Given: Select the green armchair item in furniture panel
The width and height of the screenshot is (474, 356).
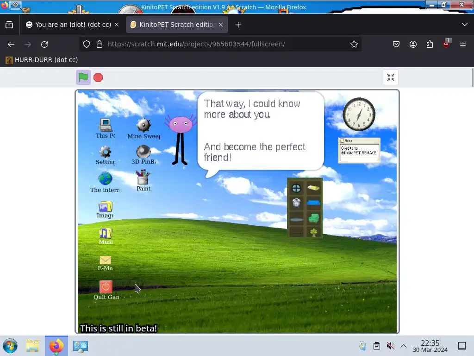Looking at the screenshot, I should 313,218.
